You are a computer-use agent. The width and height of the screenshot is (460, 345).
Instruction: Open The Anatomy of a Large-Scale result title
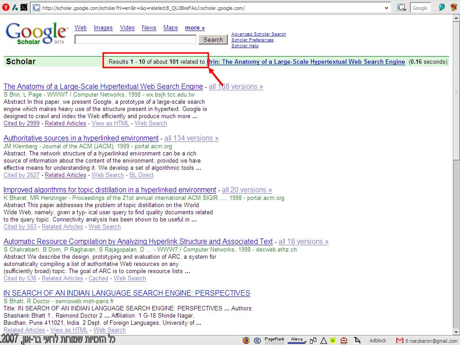[x=103, y=87]
